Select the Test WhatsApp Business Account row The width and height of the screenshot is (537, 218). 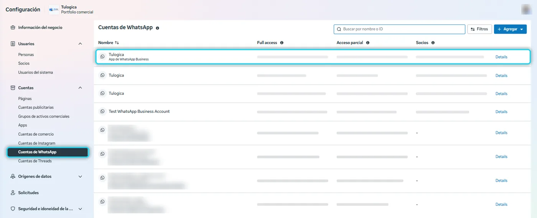point(312,112)
